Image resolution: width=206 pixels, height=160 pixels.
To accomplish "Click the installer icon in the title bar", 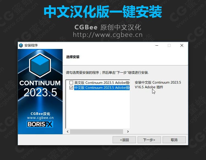I will click(21, 45).
